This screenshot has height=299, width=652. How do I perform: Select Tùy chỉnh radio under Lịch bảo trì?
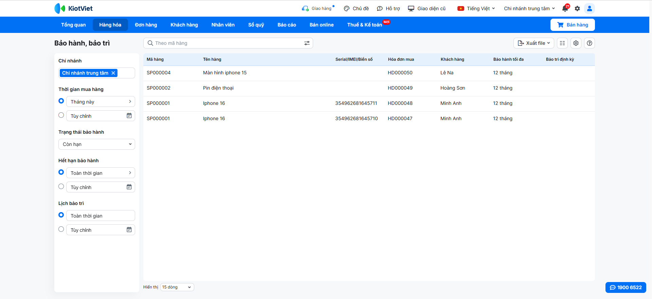click(61, 229)
